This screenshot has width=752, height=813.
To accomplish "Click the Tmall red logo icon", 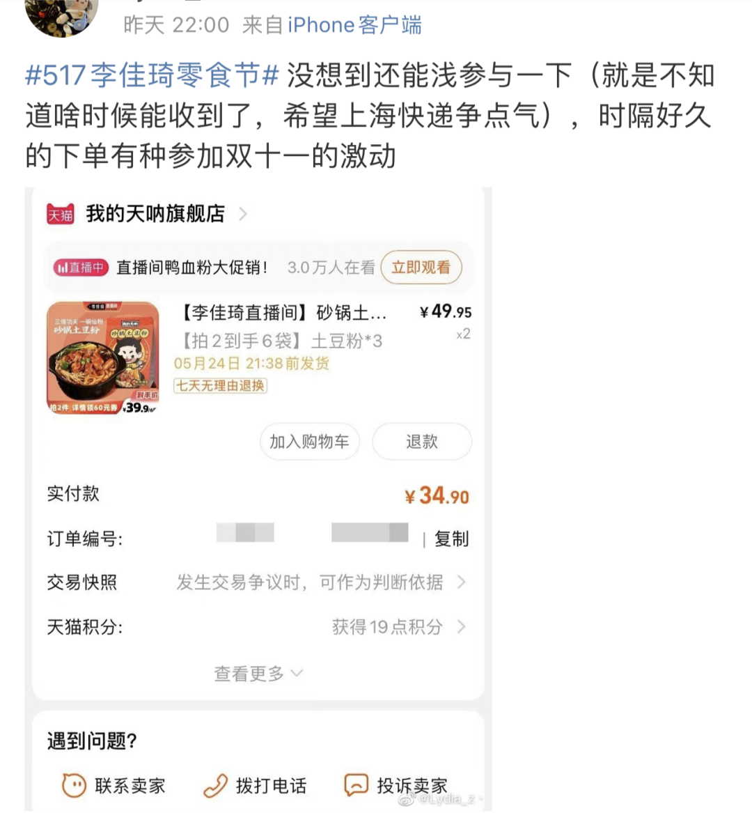I will (61, 214).
